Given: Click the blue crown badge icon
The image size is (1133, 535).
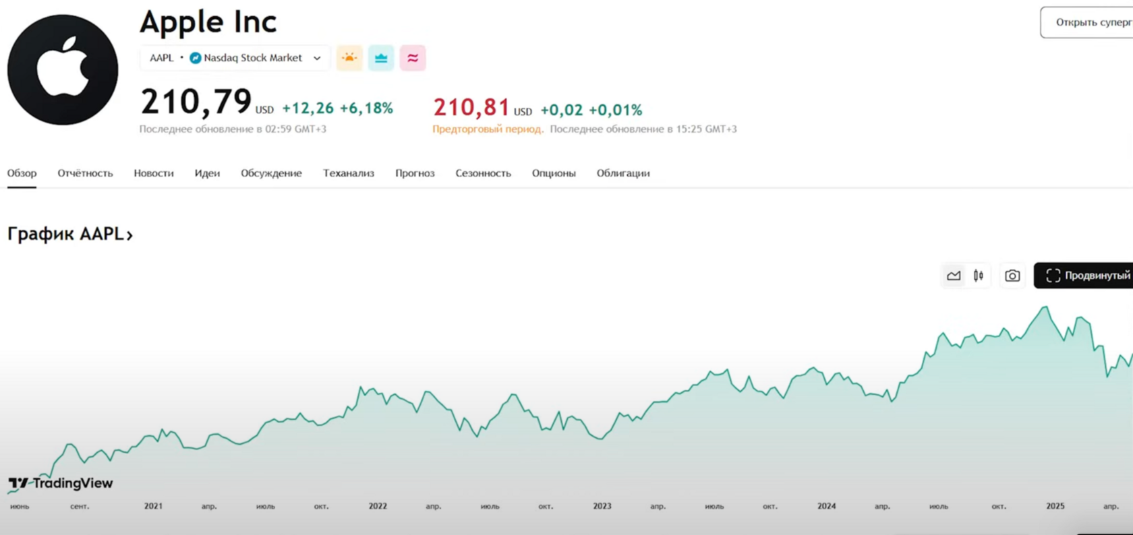Looking at the screenshot, I should click(381, 58).
